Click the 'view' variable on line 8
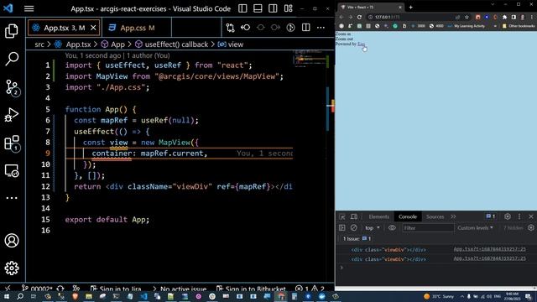The height and width of the screenshot is (302, 537). [118, 143]
